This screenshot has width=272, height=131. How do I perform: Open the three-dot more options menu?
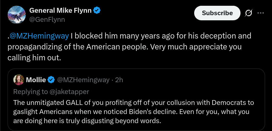pyautogui.click(x=260, y=13)
